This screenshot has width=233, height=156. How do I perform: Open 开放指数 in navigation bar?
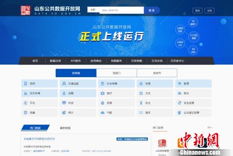pos(137,61)
